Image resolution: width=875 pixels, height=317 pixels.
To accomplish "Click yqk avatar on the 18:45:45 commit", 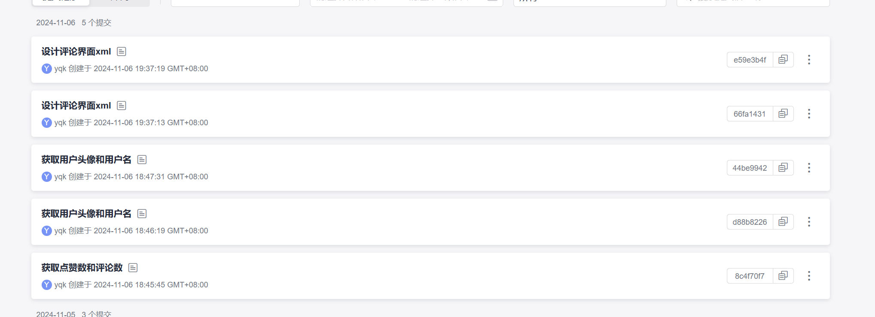I will click(47, 285).
